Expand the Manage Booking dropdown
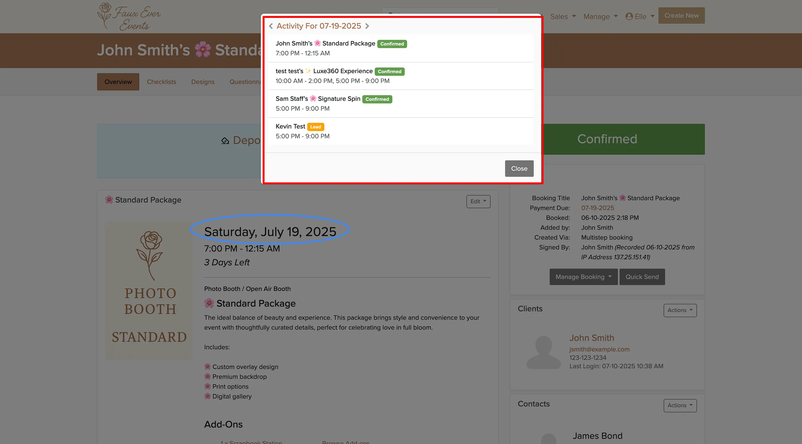 [x=583, y=277]
